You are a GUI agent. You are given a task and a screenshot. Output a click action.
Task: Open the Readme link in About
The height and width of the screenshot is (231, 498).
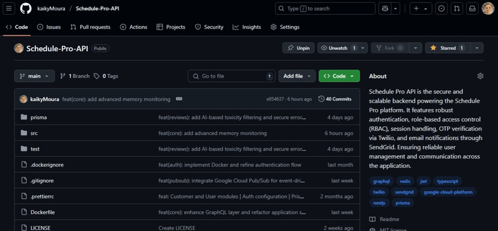click(x=384, y=219)
